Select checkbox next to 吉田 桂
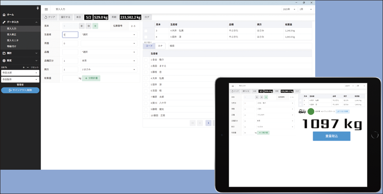Image resolution: width=383 pixels, height=194 pixels. pyautogui.click(x=146, y=90)
